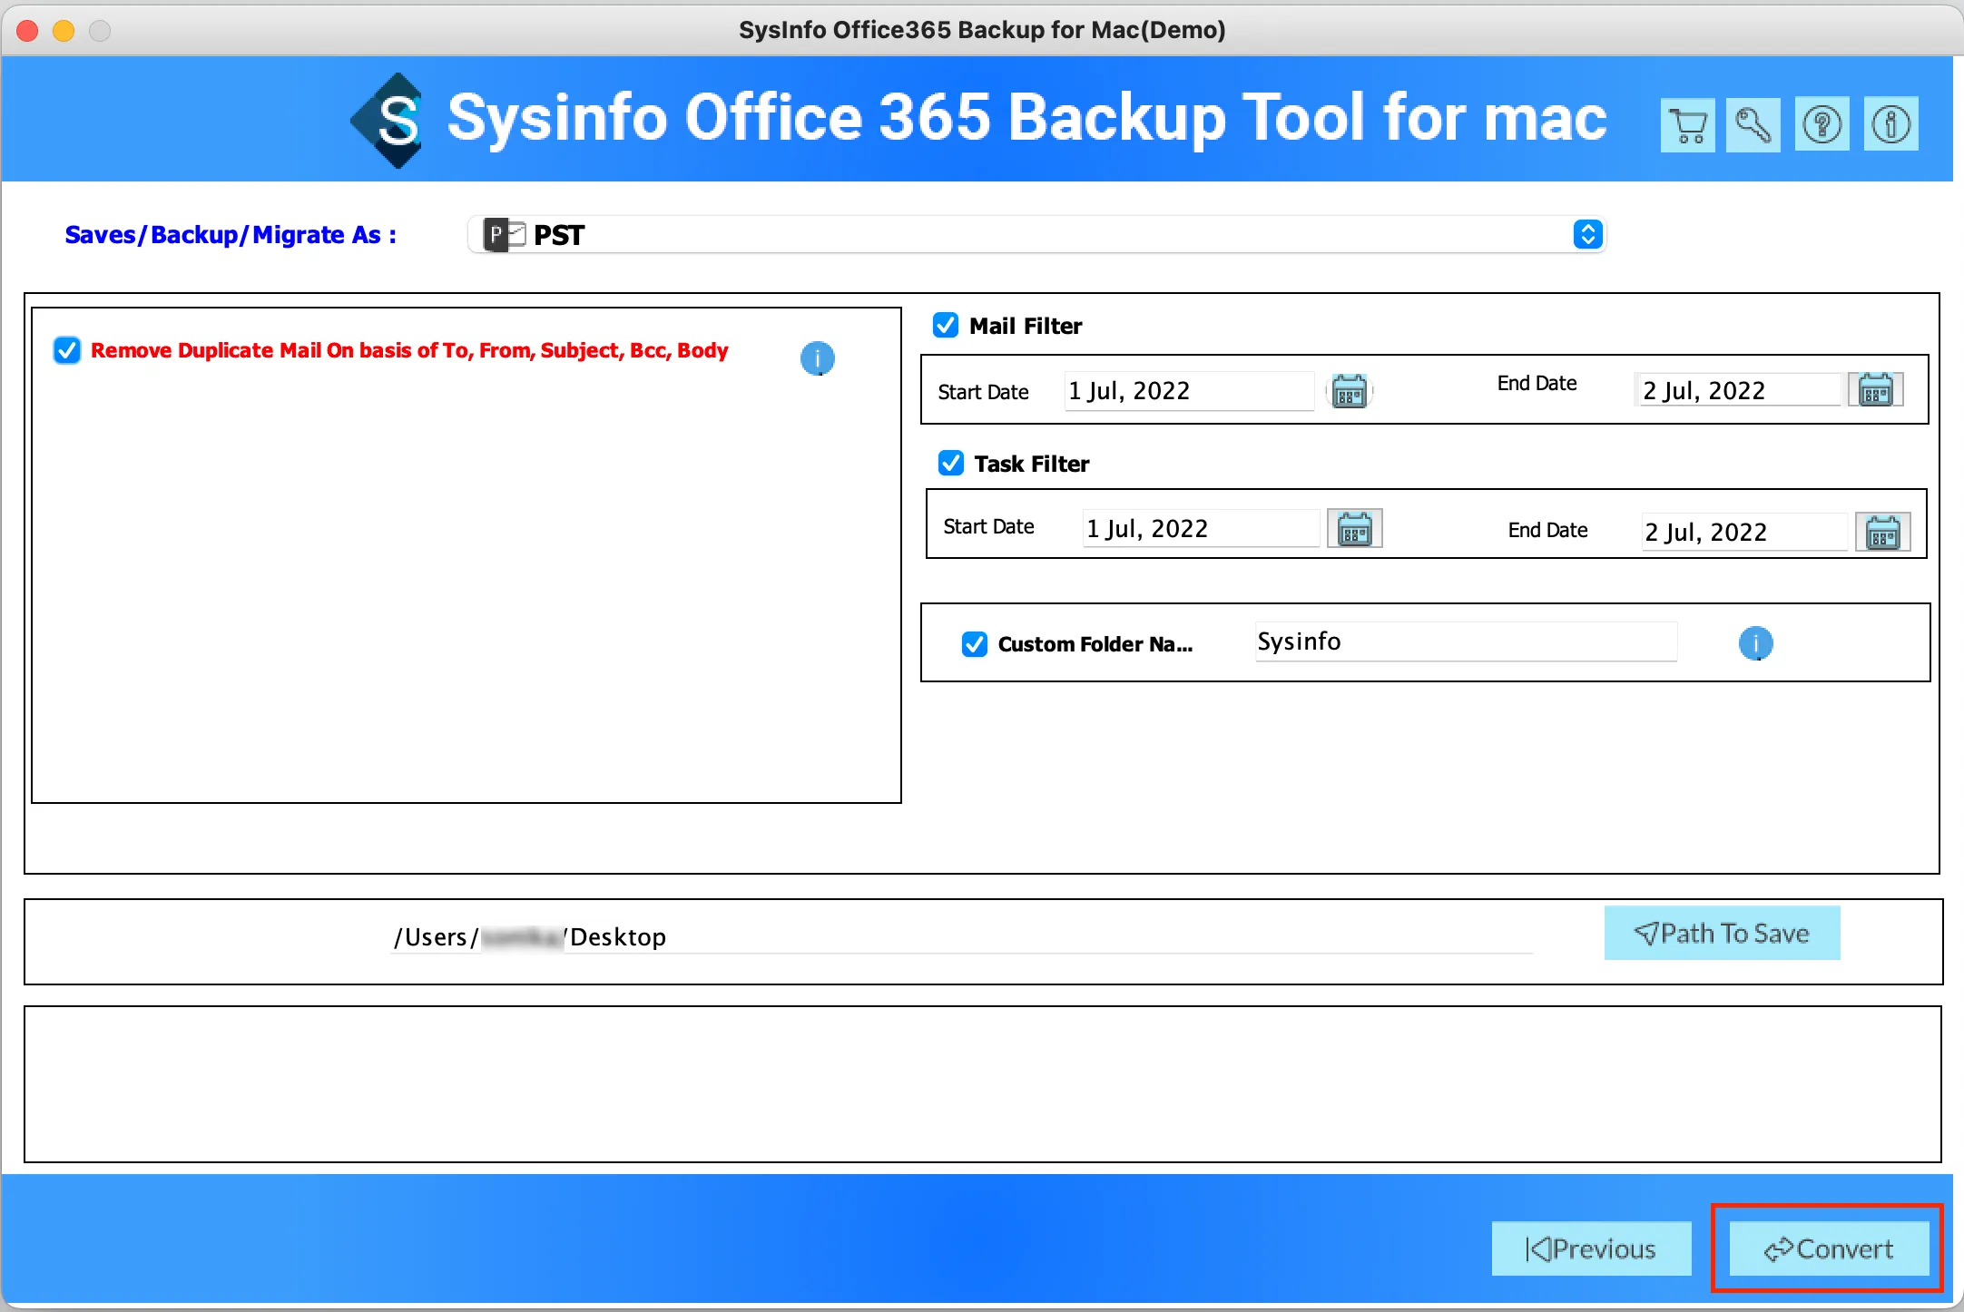Click the Sysinfo custom folder name field
The width and height of the screenshot is (1964, 1312).
pyautogui.click(x=1465, y=641)
